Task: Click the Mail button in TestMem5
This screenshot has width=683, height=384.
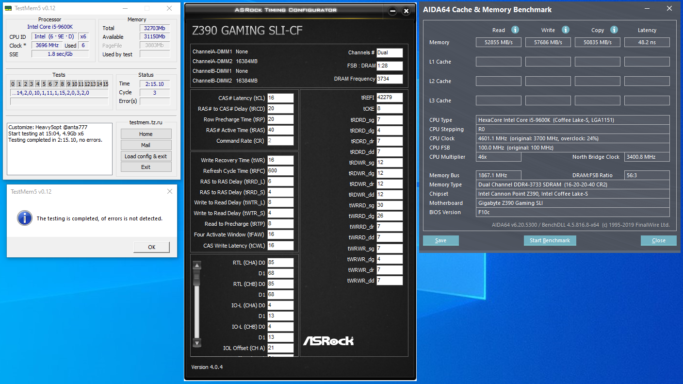Action: point(146,145)
